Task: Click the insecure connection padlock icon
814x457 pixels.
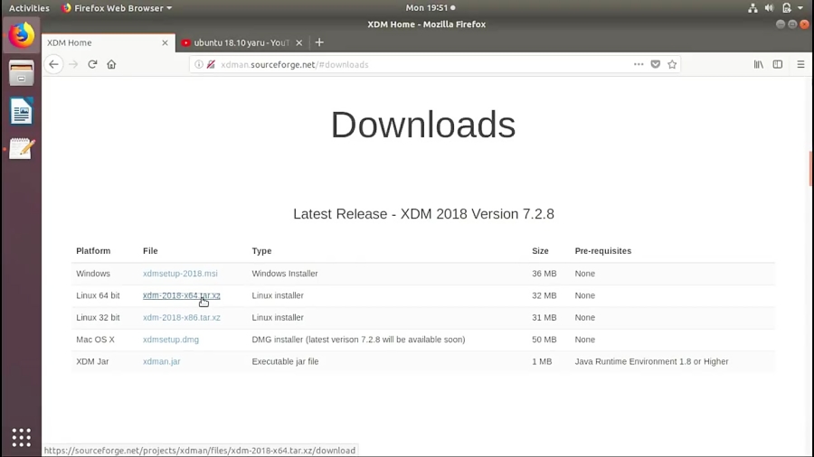Action: [211, 64]
